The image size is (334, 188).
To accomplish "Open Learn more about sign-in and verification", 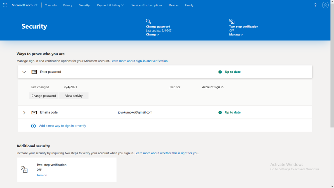I will 139,61.
